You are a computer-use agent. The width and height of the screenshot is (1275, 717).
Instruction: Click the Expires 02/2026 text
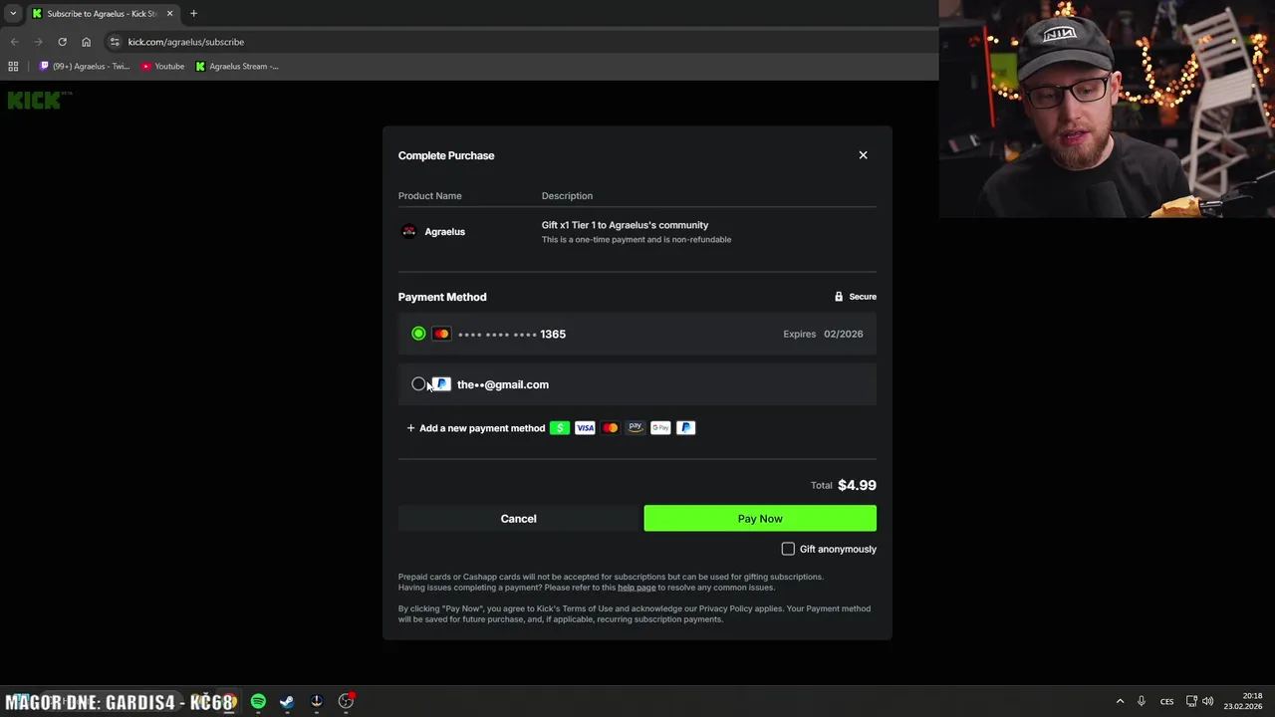click(x=823, y=335)
